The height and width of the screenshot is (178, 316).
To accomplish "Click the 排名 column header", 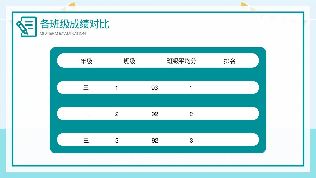I will 229,61.
